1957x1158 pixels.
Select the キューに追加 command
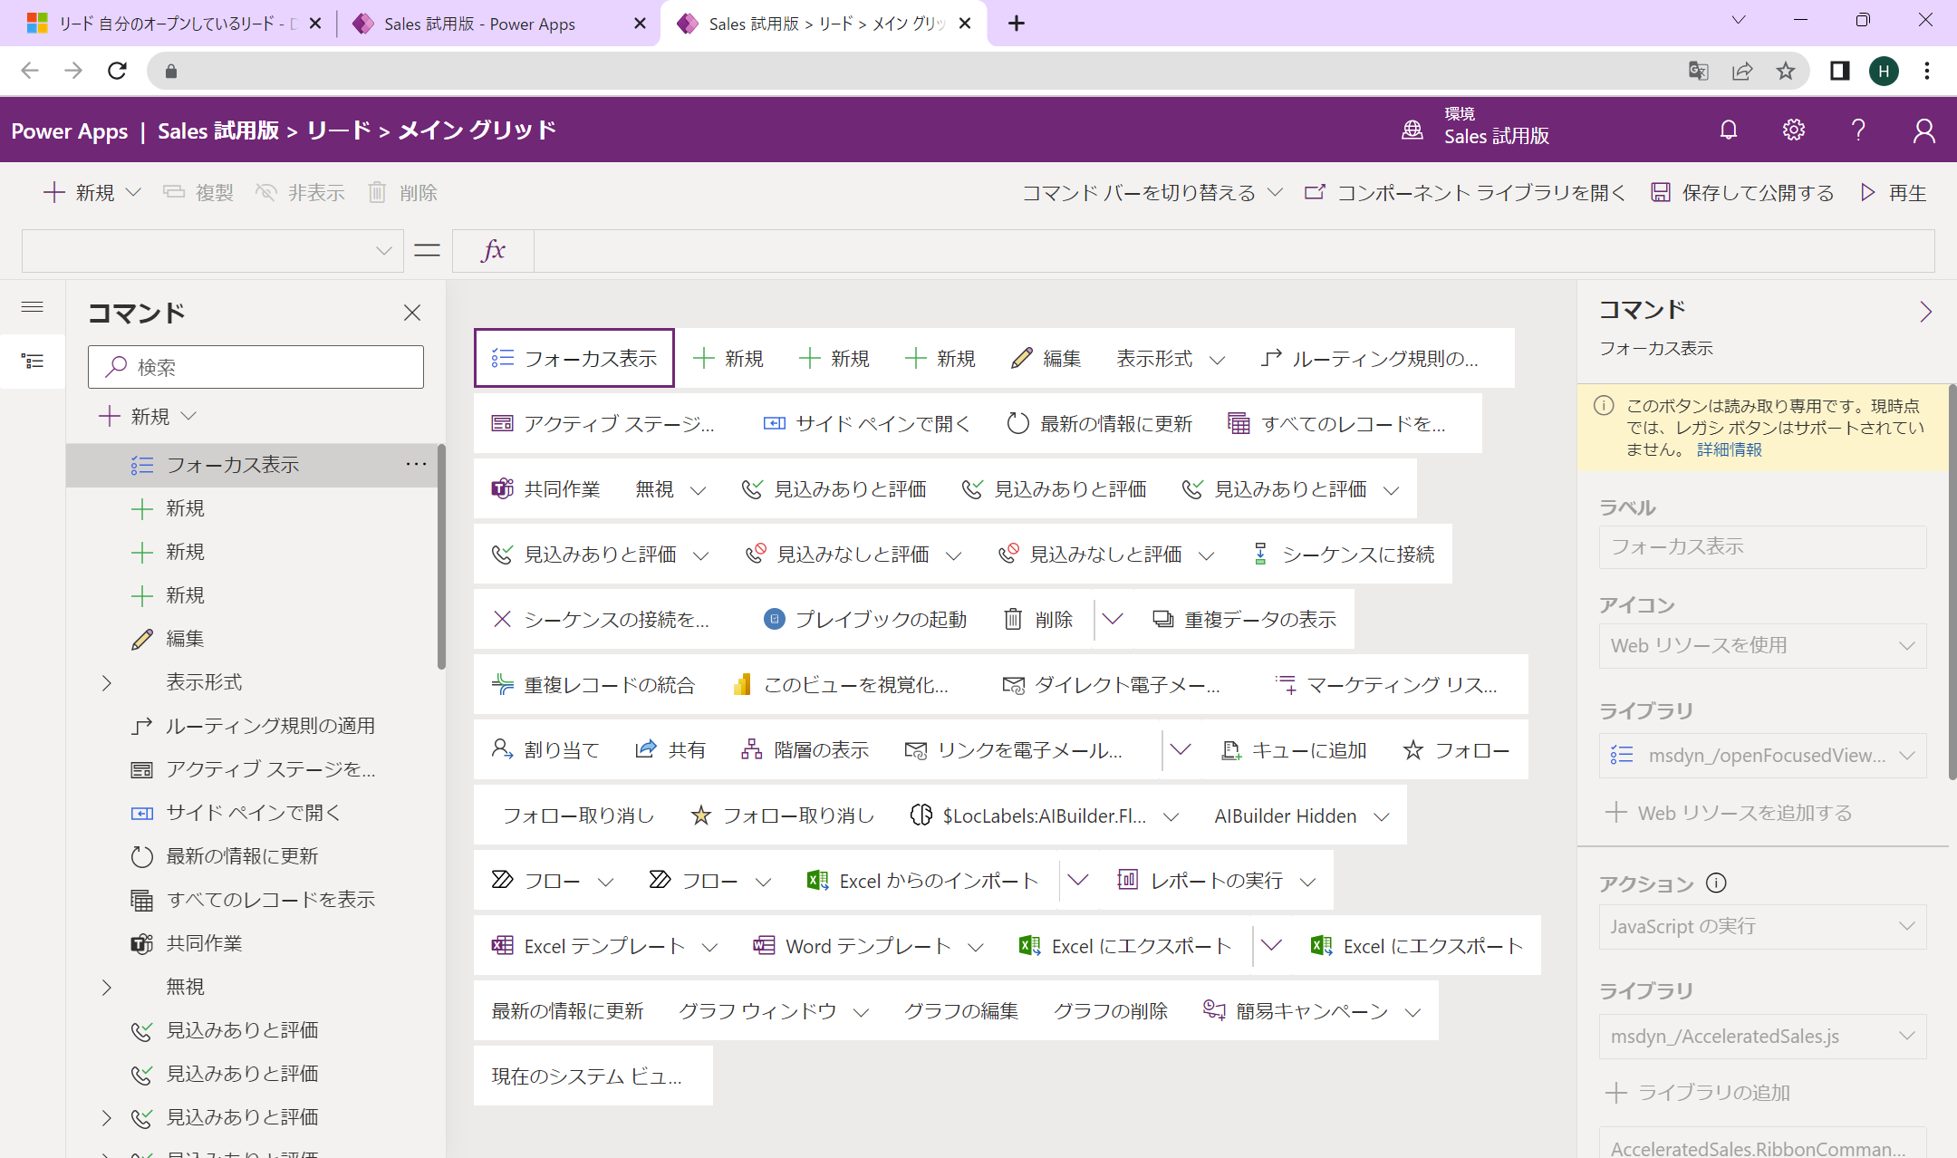coord(1294,750)
